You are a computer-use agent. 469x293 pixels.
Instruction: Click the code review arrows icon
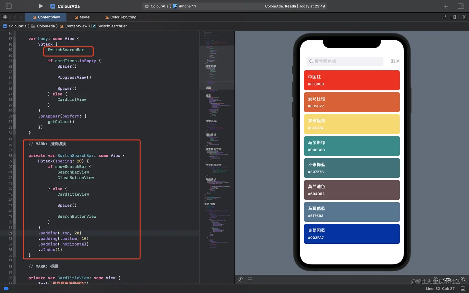[444, 17]
